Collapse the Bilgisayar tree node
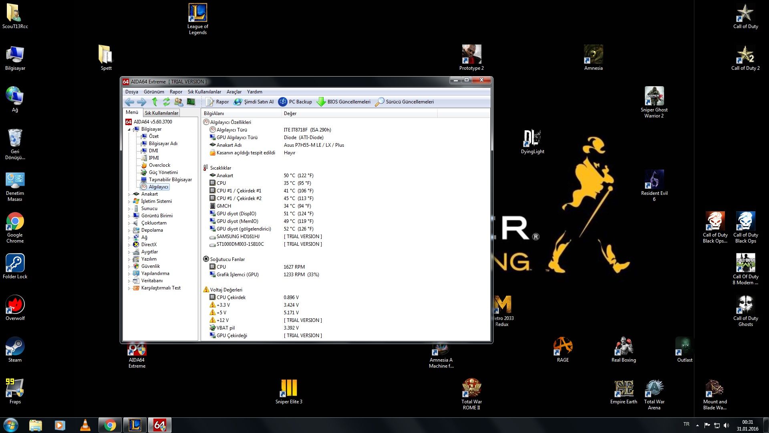 pyautogui.click(x=129, y=129)
